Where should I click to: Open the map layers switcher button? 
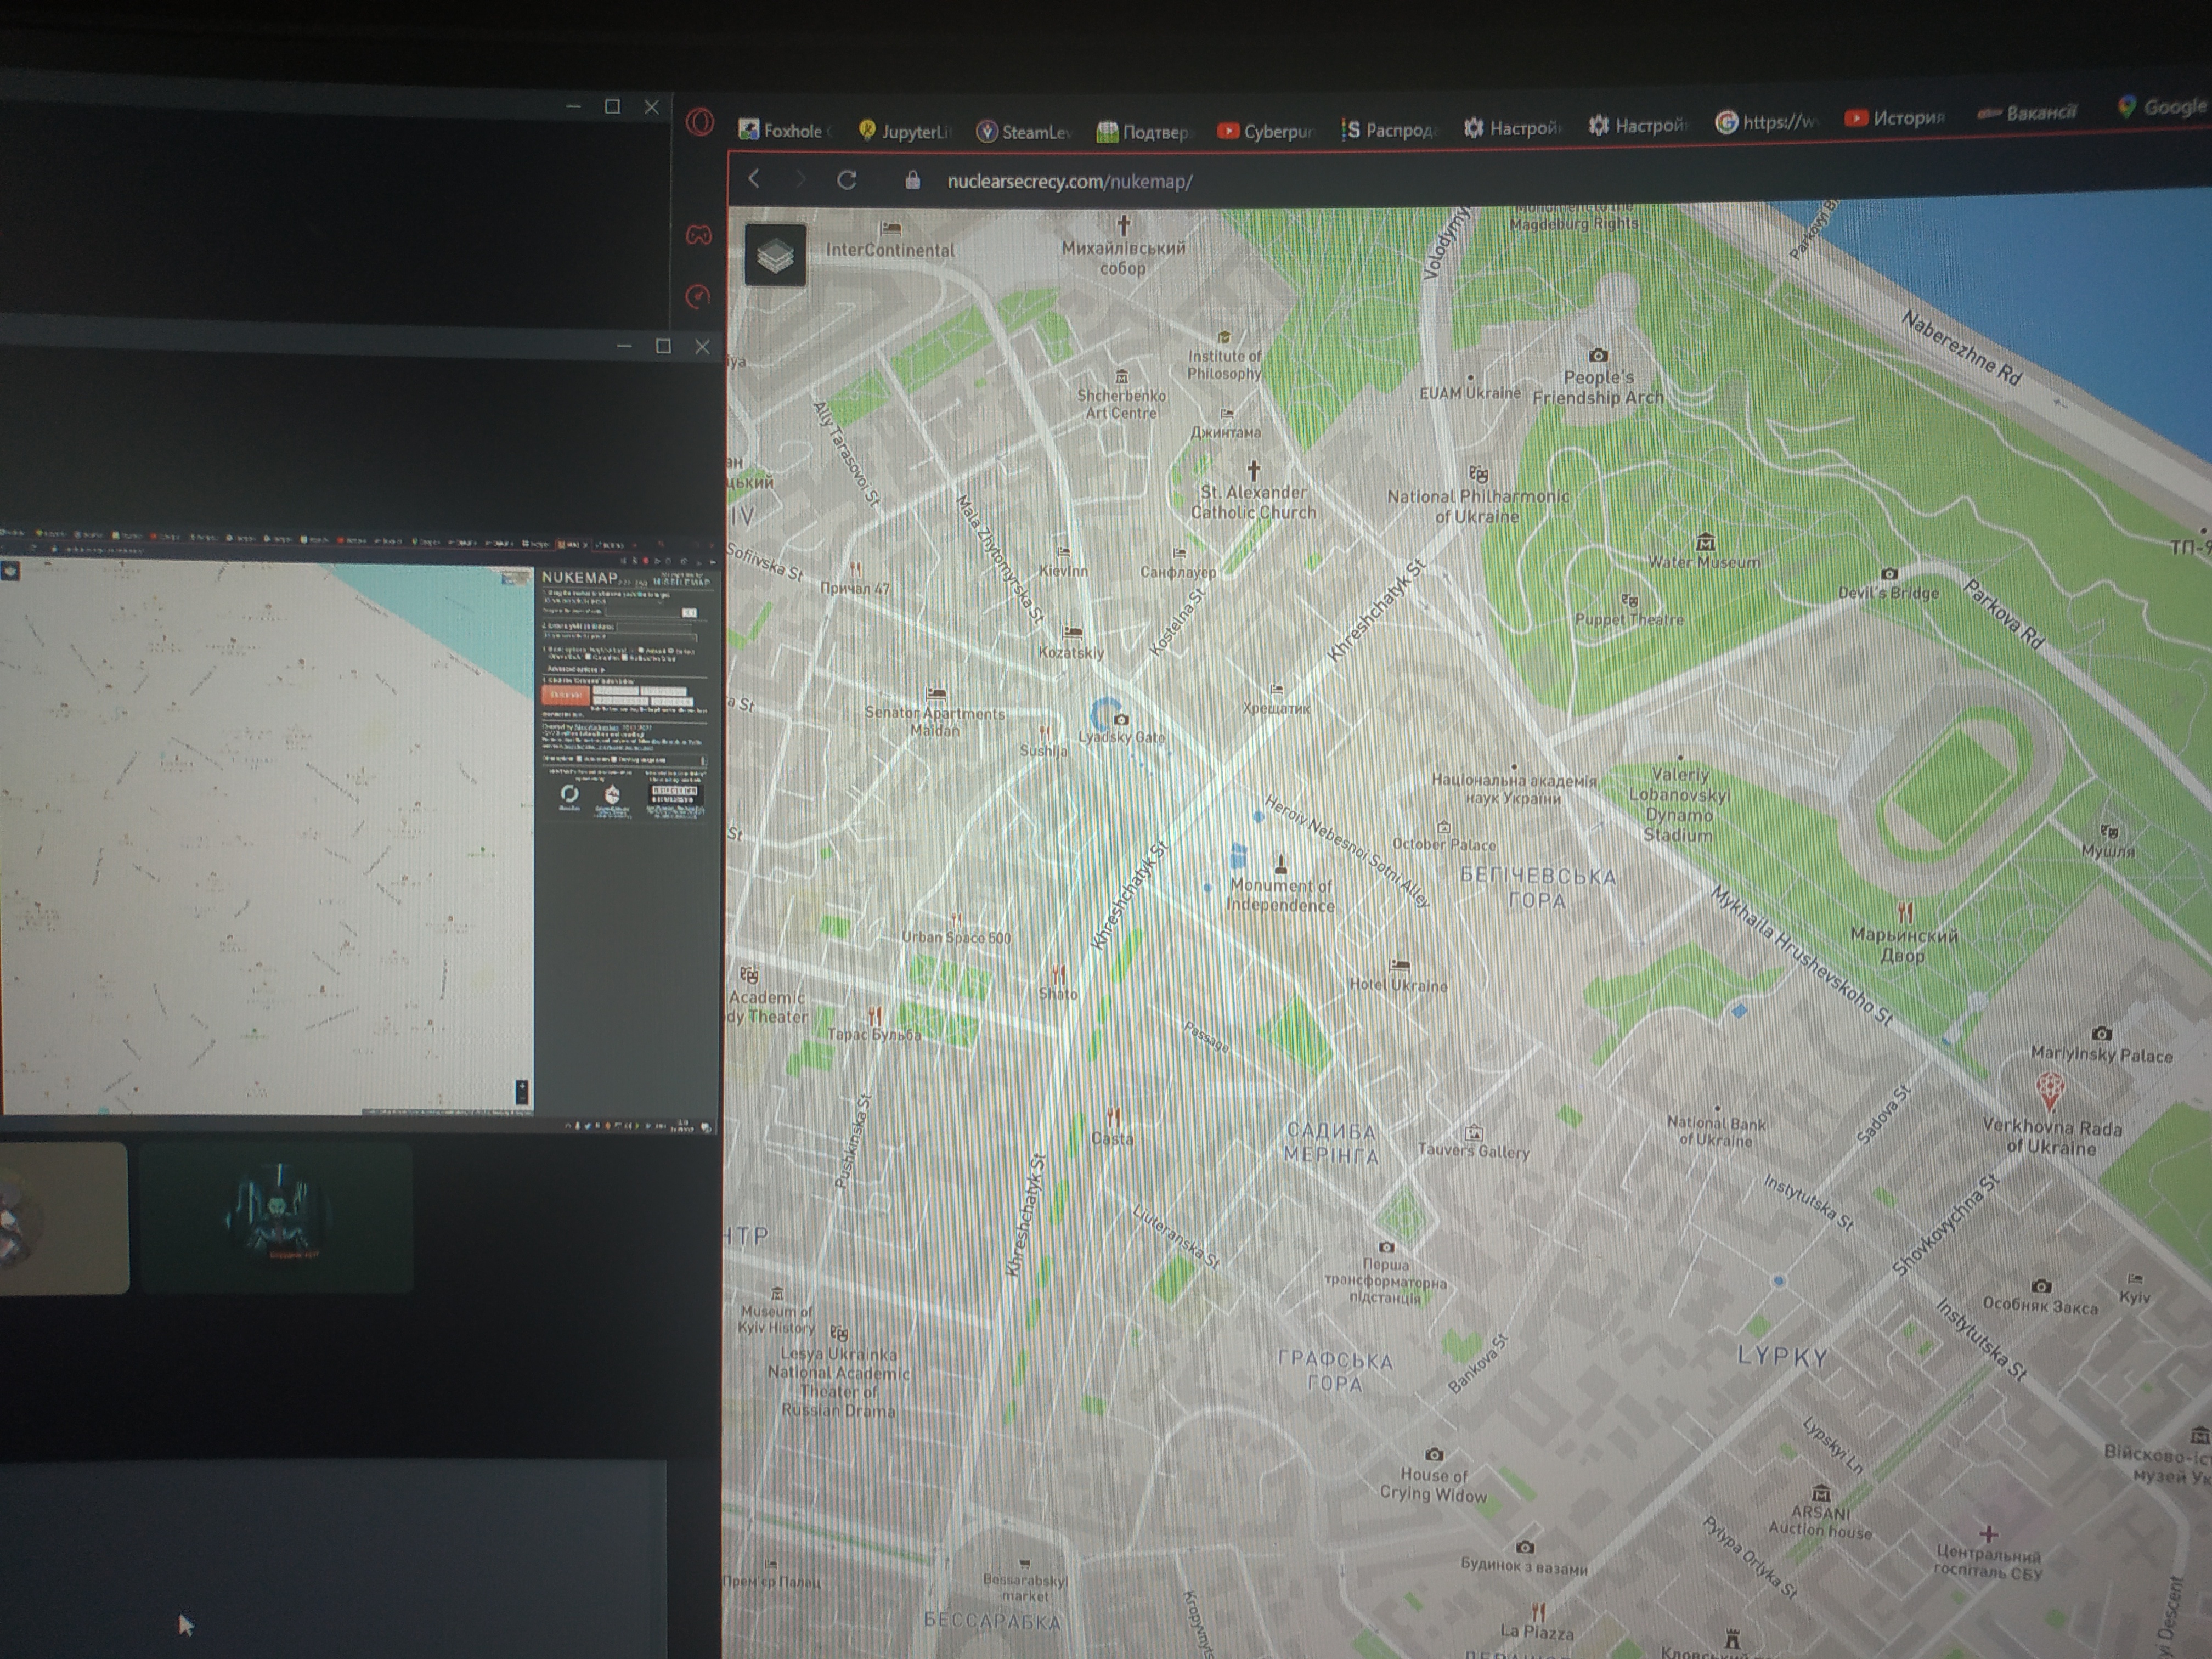click(x=775, y=255)
